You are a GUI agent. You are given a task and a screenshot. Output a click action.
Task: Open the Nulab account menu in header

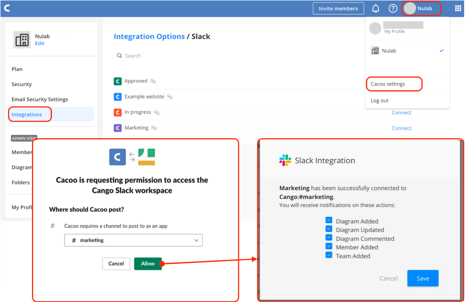421,8
